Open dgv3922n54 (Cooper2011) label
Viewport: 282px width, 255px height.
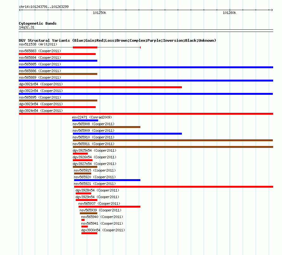click(x=41, y=91)
